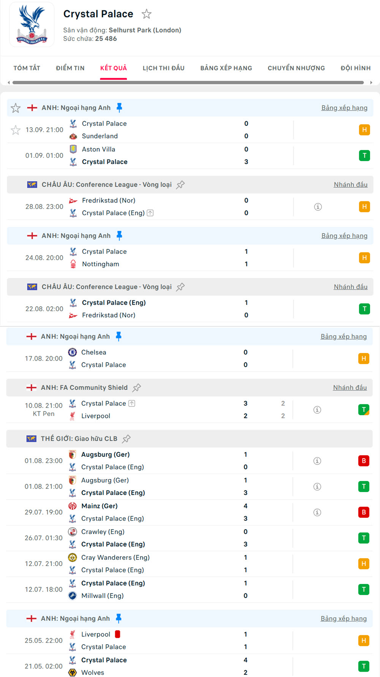Pin the FA Community Shield competition

click(136, 388)
